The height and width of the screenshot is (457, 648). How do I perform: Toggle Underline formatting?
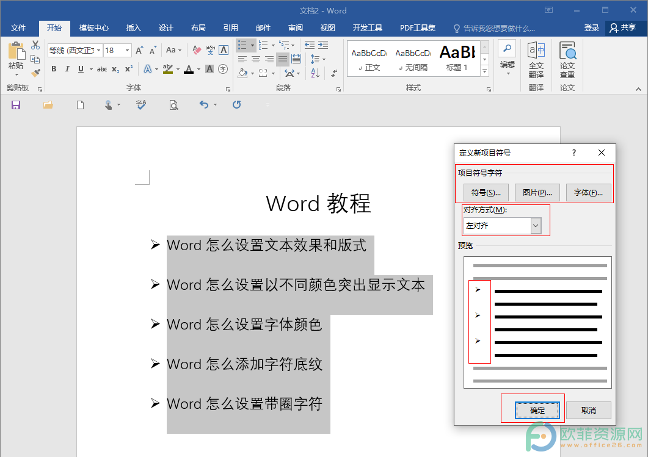(x=81, y=69)
